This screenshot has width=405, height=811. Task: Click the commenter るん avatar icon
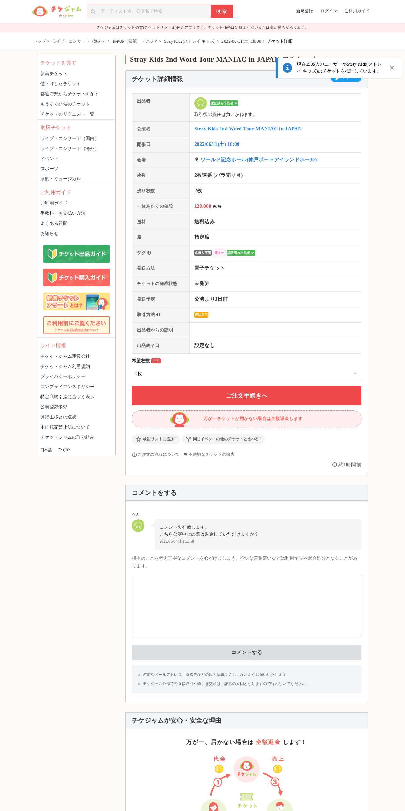pos(138,526)
